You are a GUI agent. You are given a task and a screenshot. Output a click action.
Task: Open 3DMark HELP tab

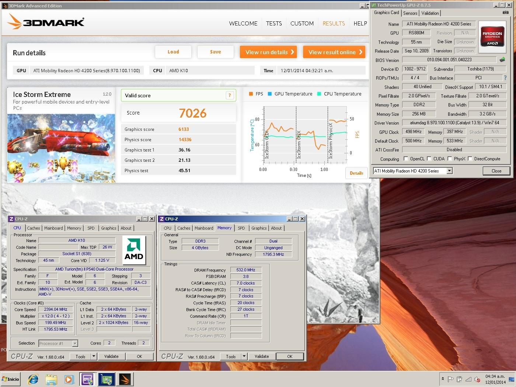pos(360,23)
